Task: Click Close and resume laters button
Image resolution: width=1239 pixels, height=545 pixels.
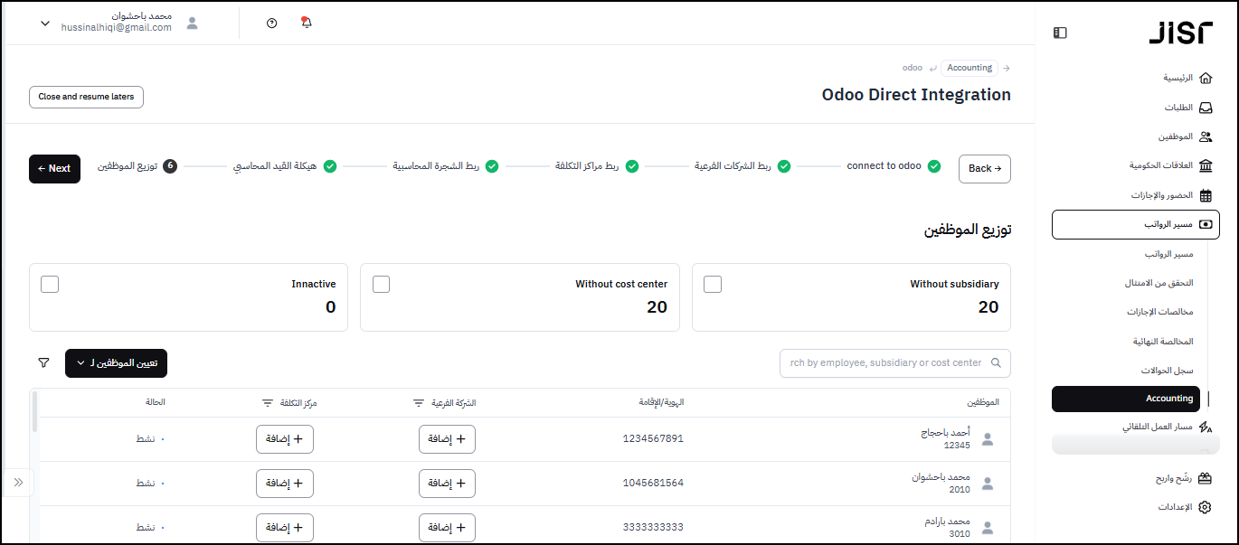Action: click(x=86, y=97)
